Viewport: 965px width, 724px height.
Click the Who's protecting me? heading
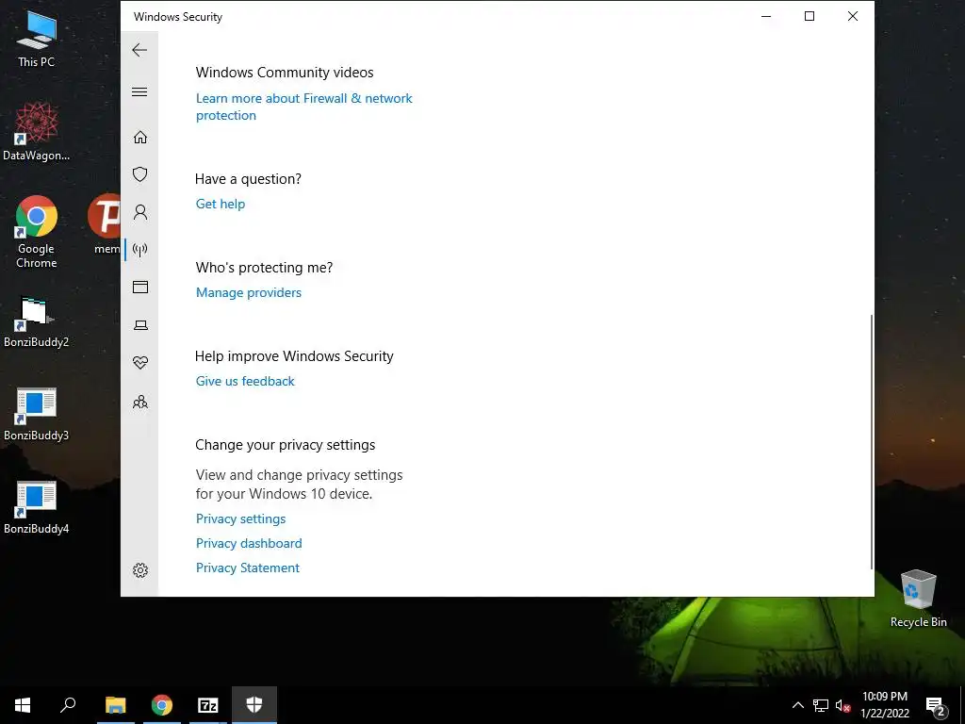point(264,267)
